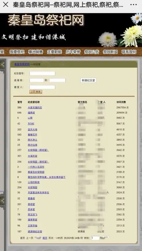142x251 pixels.
Task: Click the 立即搜索 search button
Action: (36, 92)
